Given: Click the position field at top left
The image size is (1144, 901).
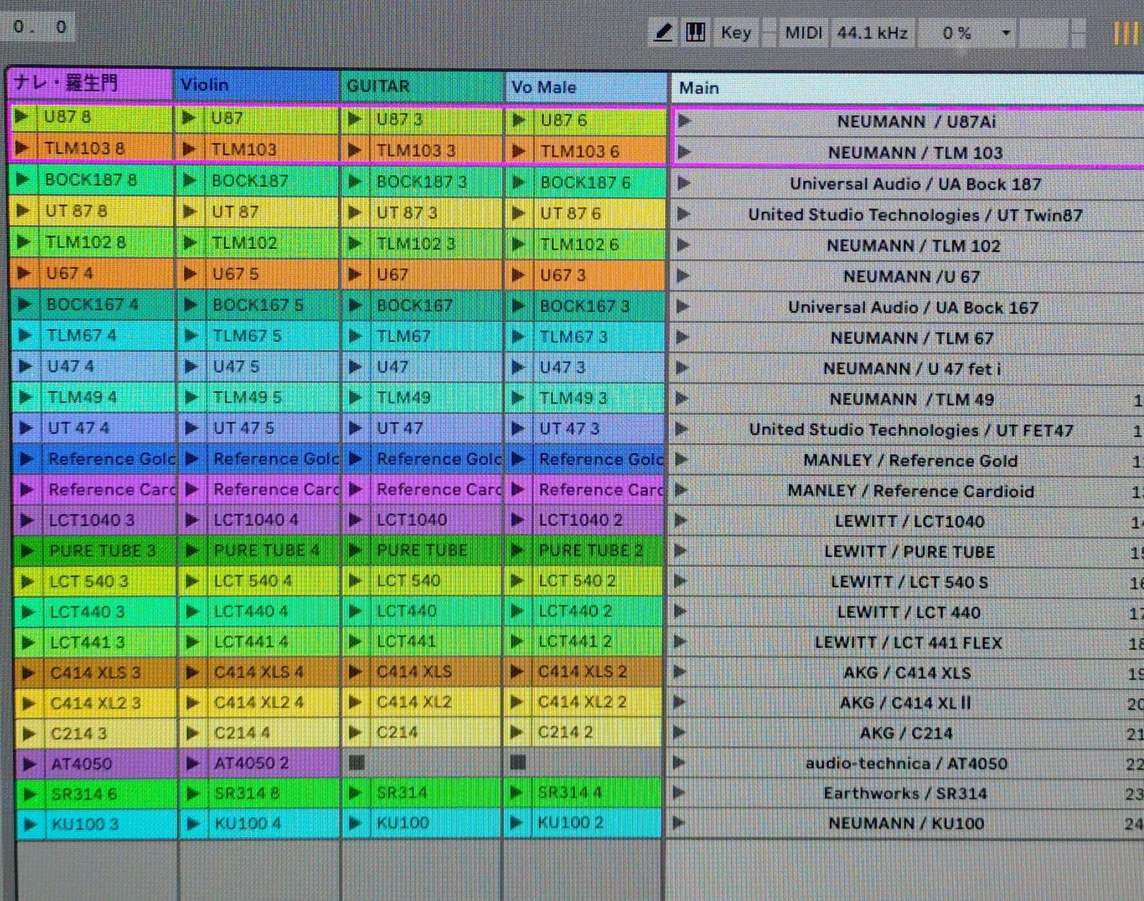Looking at the screenshot, I should [38, 27].
